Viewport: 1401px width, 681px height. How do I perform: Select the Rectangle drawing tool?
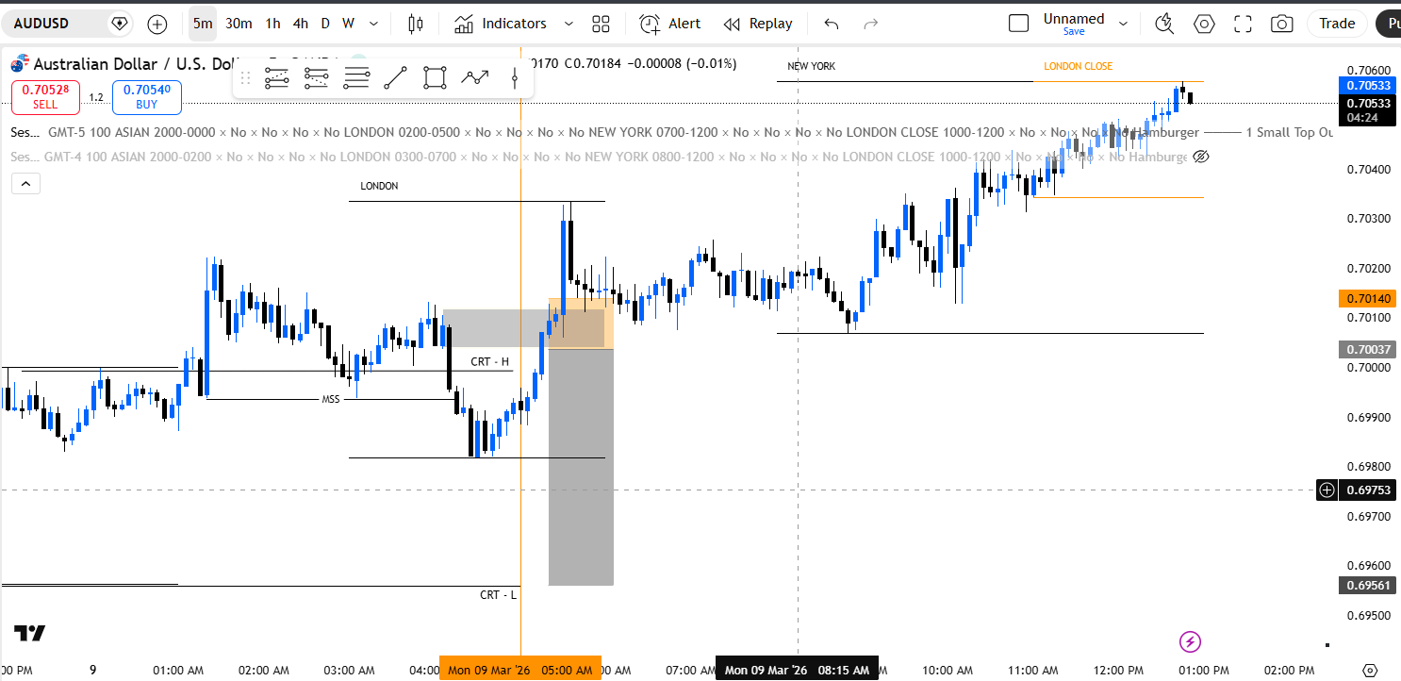[x=435, y=78]
